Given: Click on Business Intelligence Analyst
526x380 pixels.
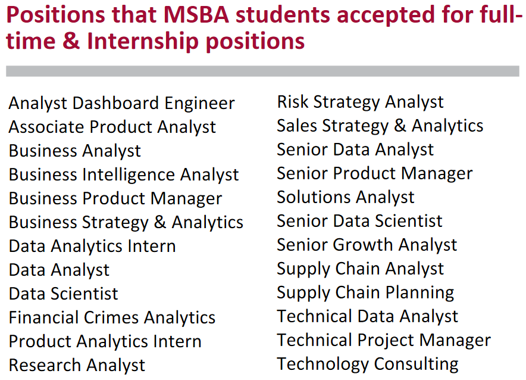Looking at the screenshot, I should coord(124,175).
